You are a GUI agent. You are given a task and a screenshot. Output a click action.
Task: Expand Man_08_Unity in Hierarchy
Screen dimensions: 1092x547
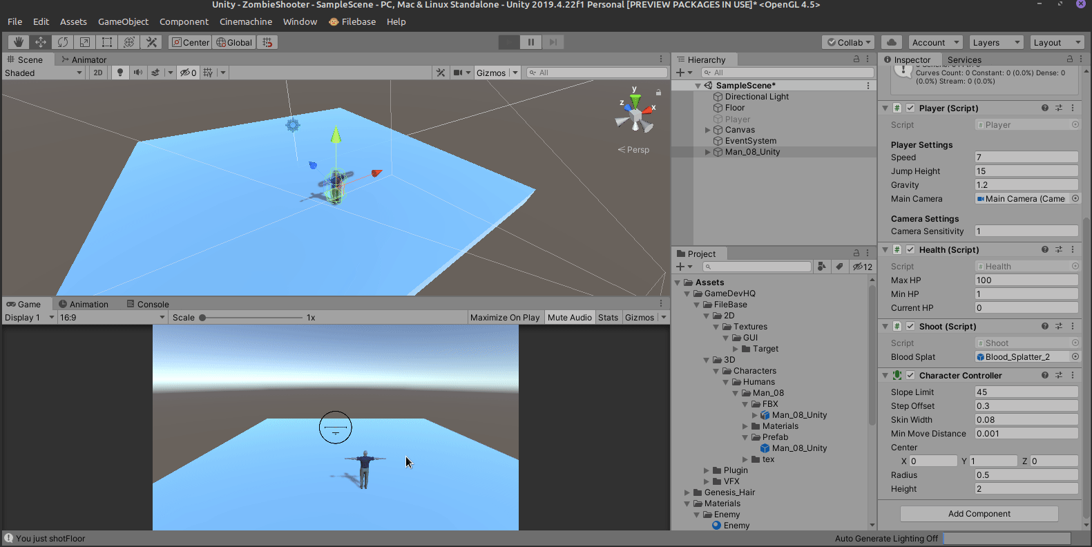click(x=707, y=152)
